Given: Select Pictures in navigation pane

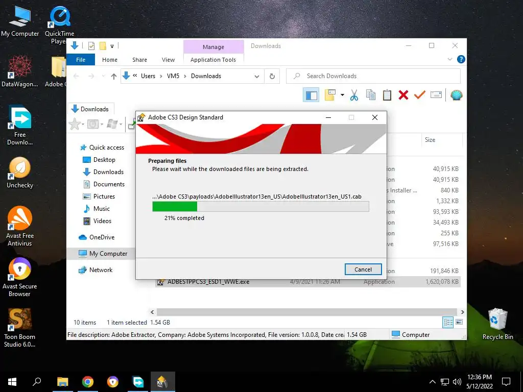Looking at the screenshot, I should [104, 197].
